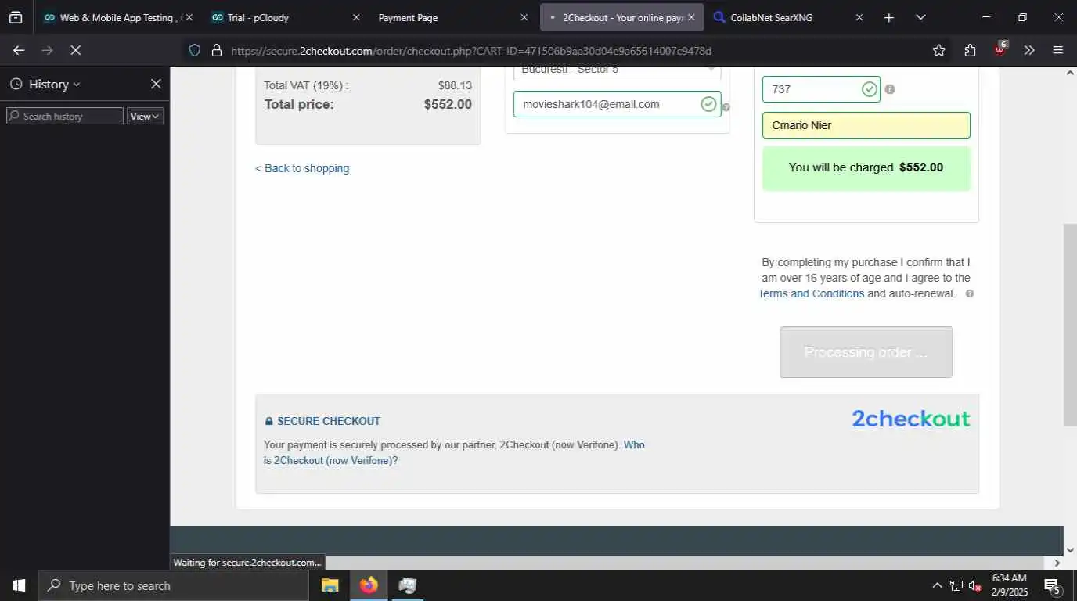Go back using the browser back arrow
The width and height of the screenshot is (1077, 601).
pyautogui.click(x=19, y=50)
